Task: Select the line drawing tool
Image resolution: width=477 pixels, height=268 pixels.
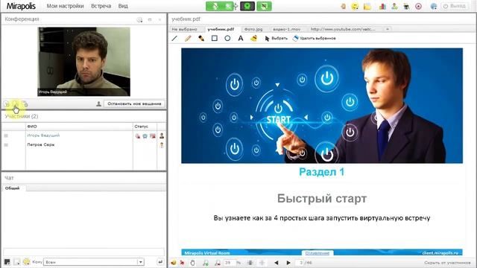Action: tap(174, 39)
